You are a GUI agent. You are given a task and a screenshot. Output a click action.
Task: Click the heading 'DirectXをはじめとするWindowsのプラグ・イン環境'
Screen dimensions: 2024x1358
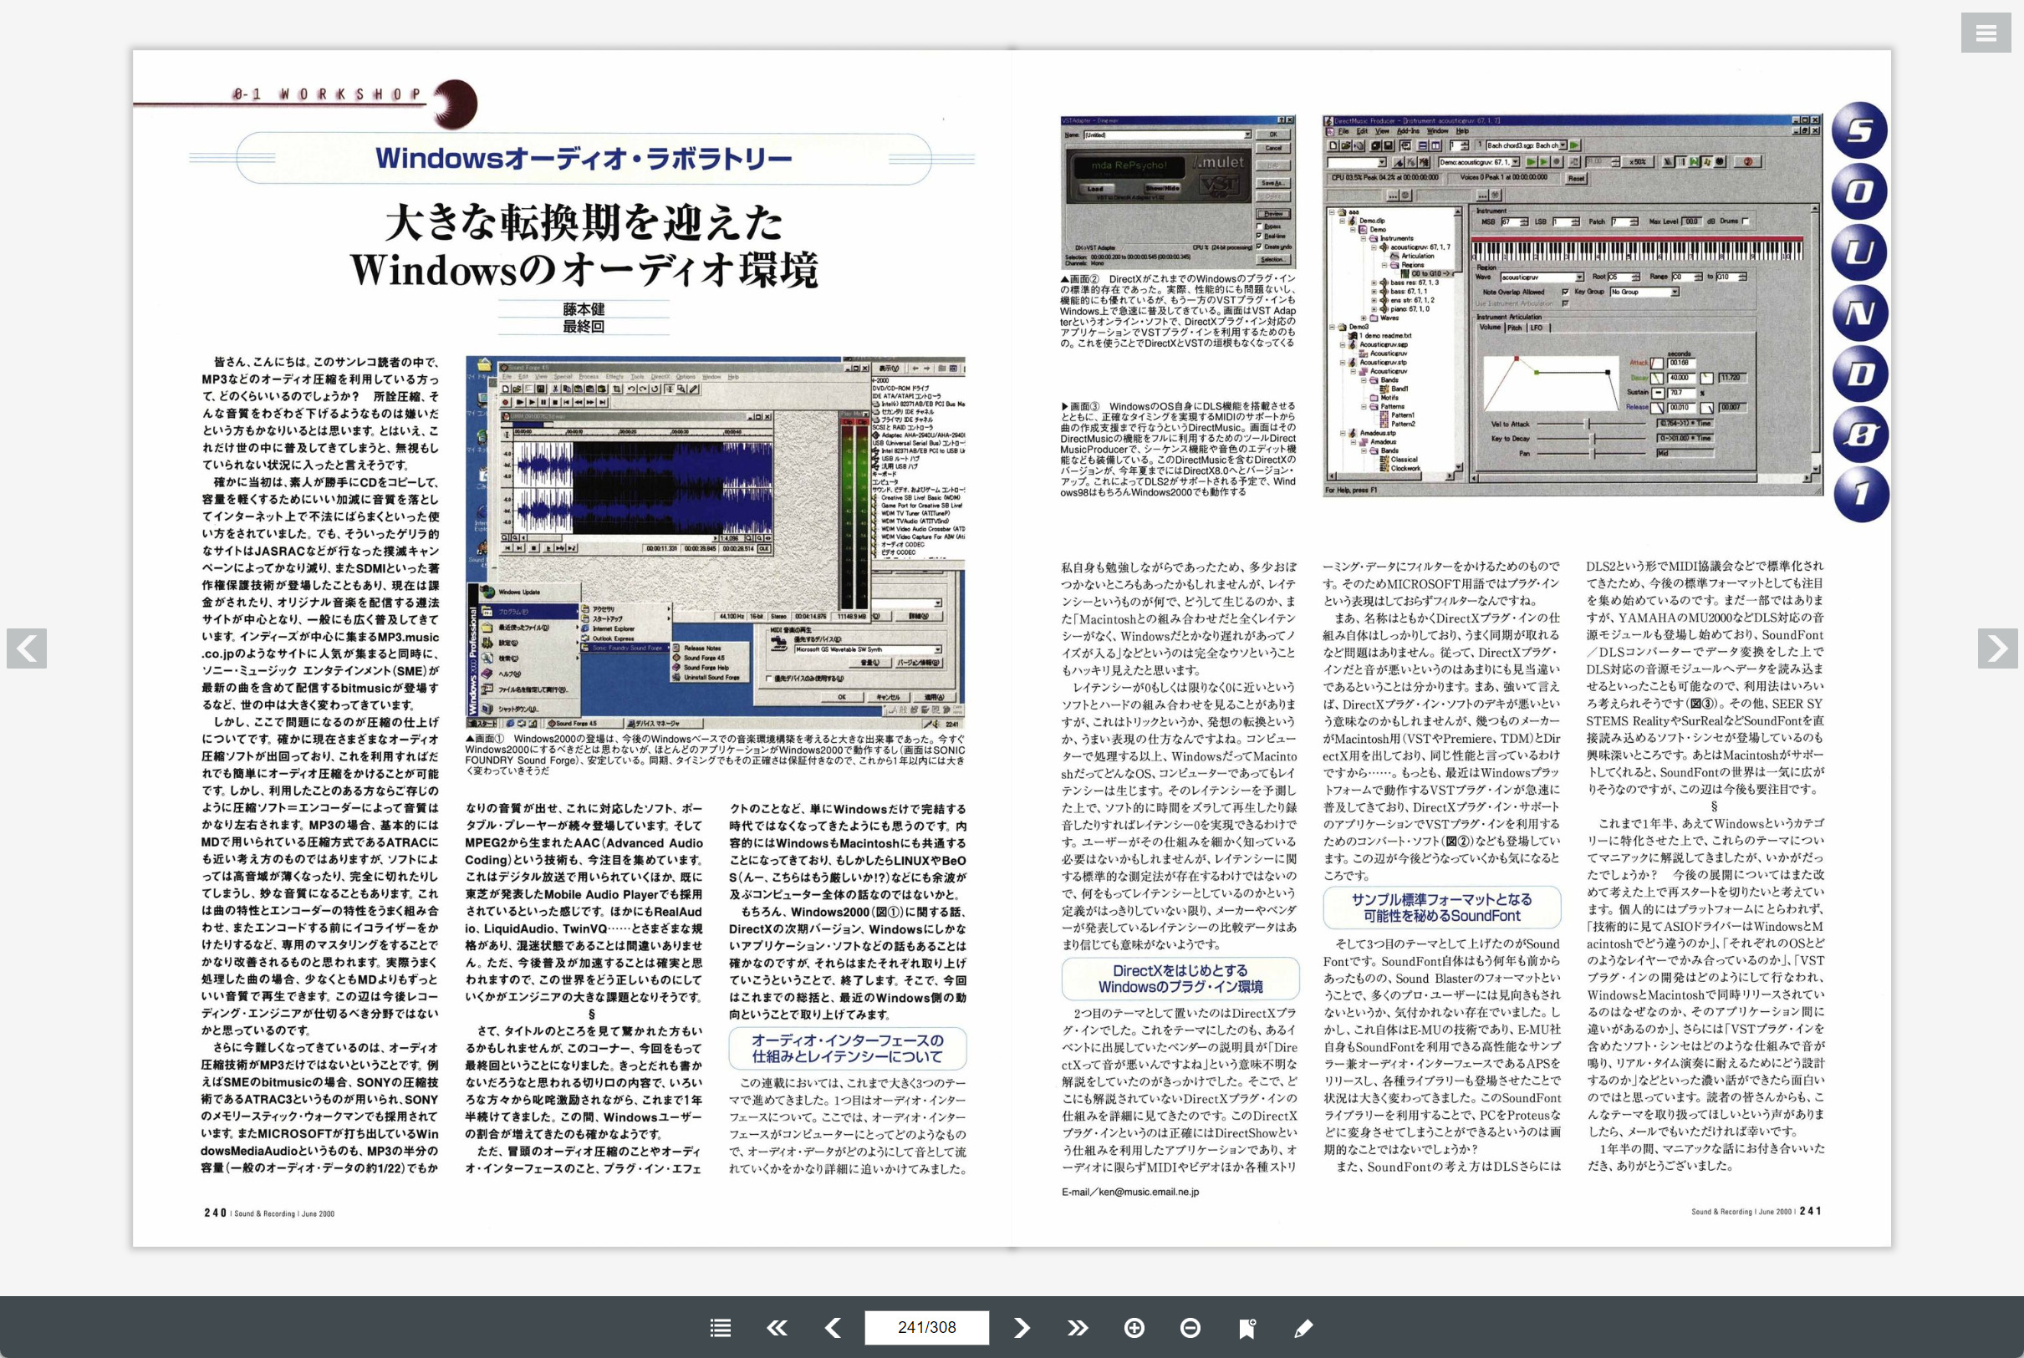pyautogui.click(x=1180, y=979)
